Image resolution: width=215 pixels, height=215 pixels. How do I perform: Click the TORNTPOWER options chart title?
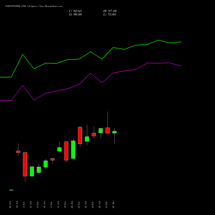click(x=34, y=6)
